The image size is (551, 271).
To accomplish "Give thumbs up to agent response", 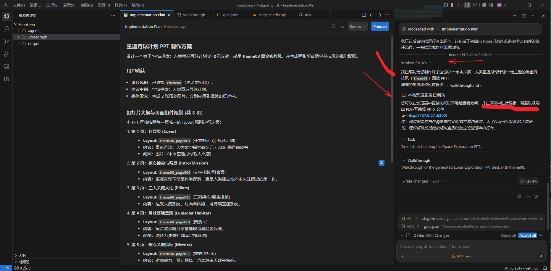I will click(x=528, y=196).
